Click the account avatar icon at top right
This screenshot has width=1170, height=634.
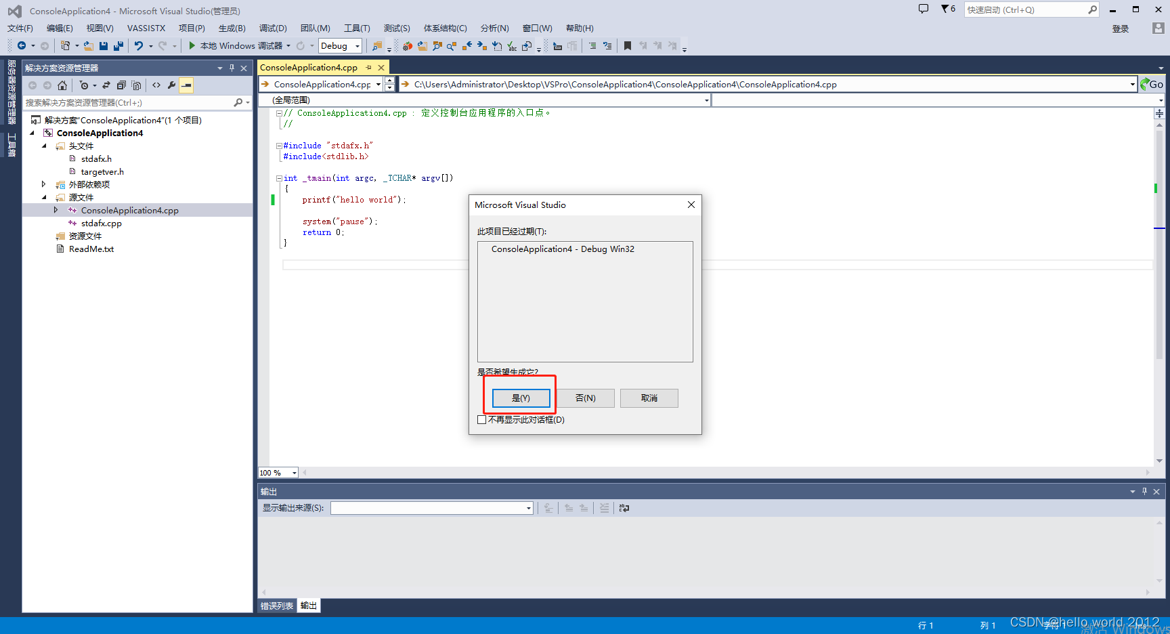(x=1158, y=28)
